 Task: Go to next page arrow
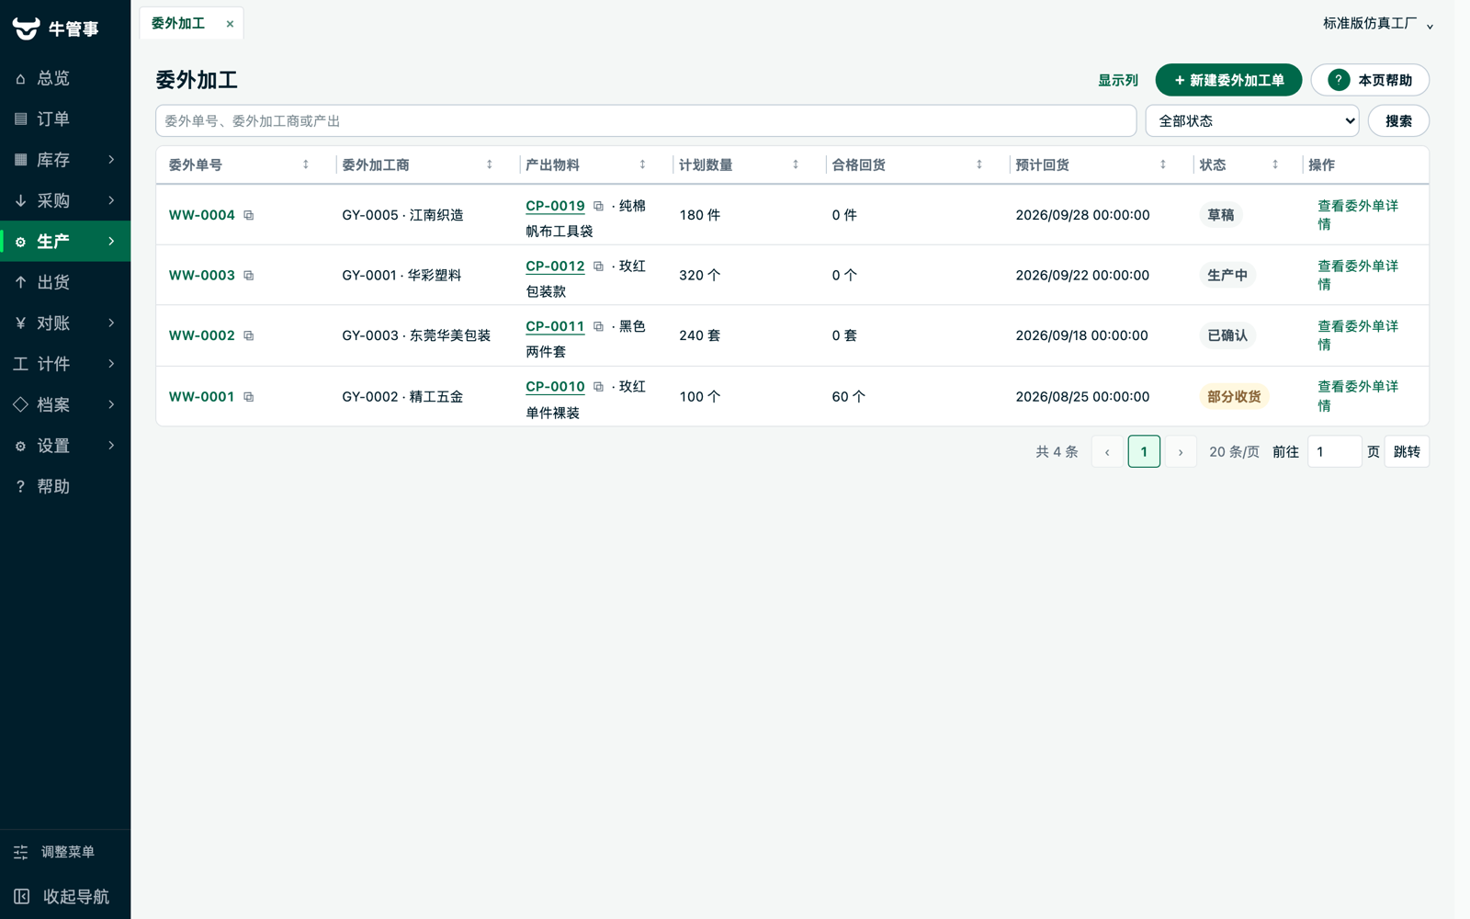click(x=1181, y=451)
